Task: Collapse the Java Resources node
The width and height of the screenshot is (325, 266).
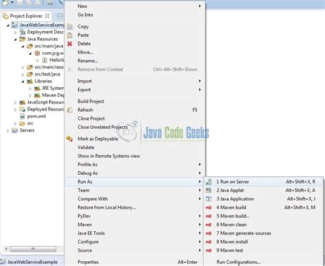Action: [15, 39]
